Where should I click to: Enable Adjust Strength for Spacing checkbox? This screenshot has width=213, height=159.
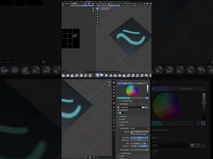tap(131, 134)
